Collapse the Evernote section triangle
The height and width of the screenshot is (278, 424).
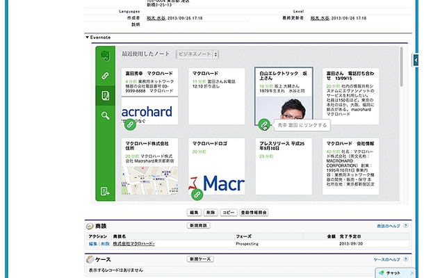(x=87, y=38)
